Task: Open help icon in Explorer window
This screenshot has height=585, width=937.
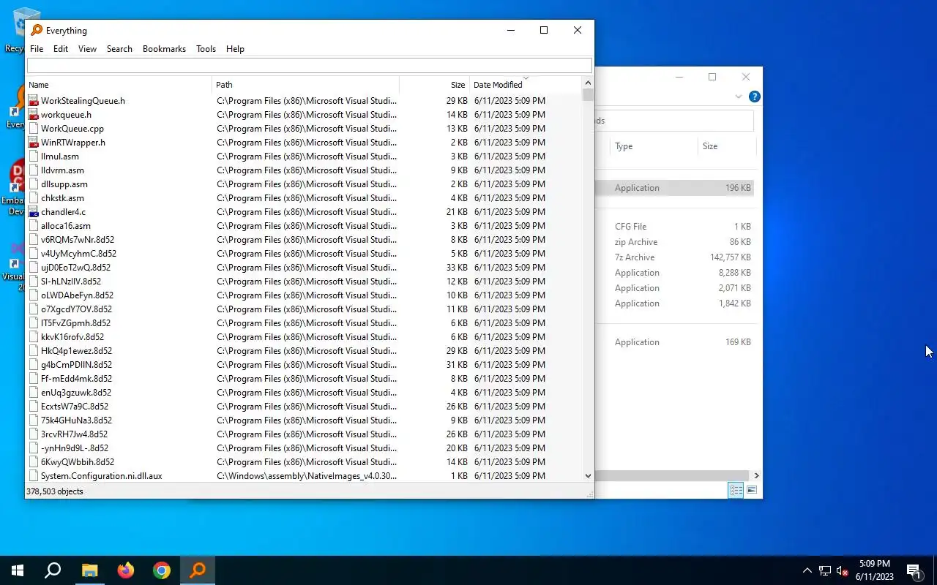Action: [x=755, y=97]
